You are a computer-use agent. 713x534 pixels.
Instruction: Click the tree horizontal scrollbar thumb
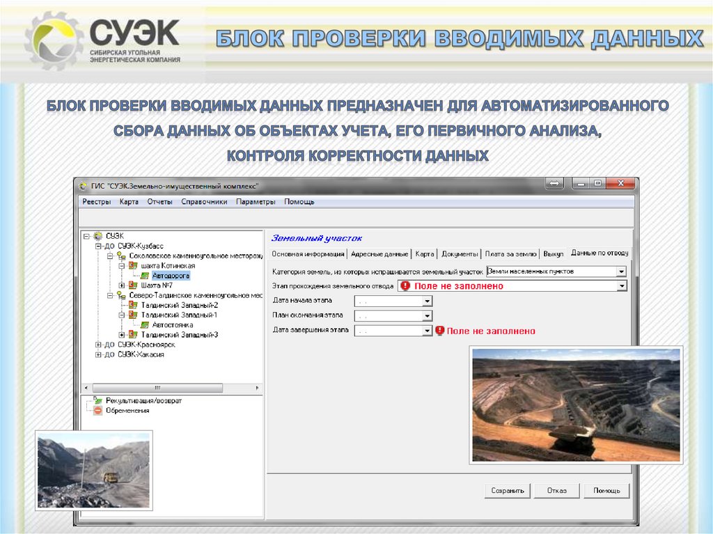coord(157,388)
